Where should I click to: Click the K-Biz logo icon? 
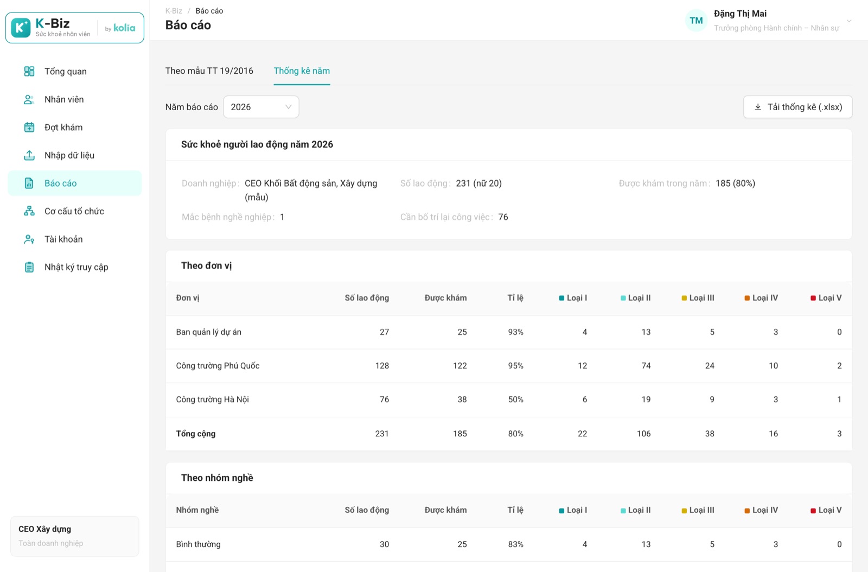(21, 27)
